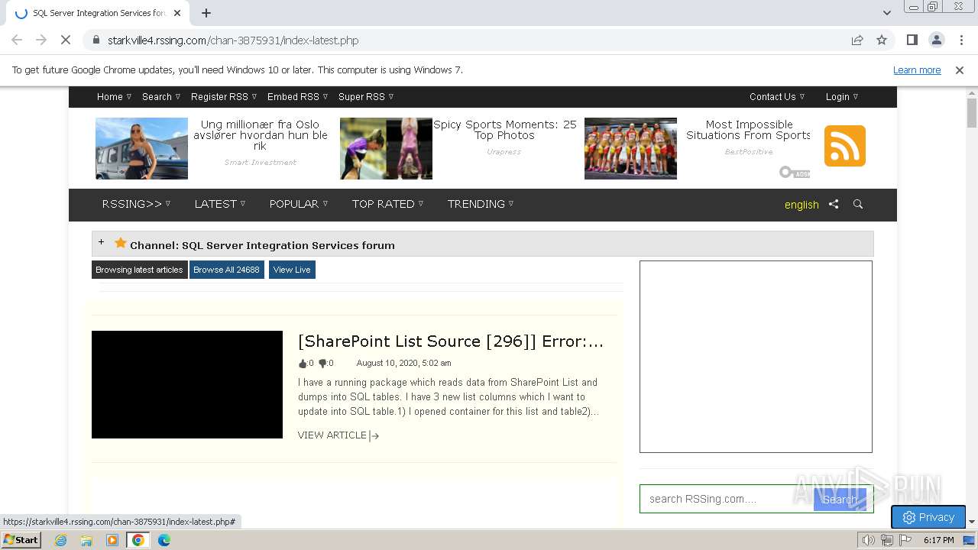Expand the Embed RSS menu

(x=297, y=96)
